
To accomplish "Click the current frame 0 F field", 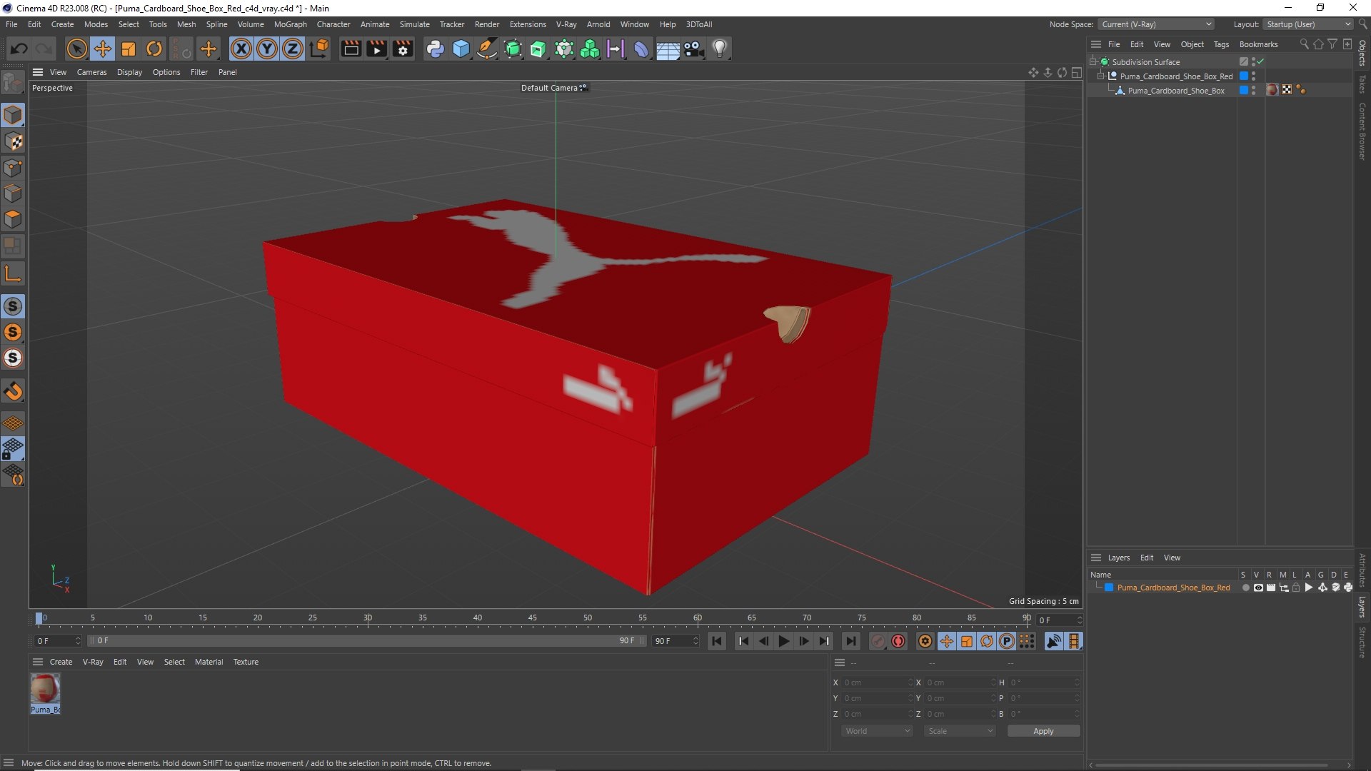I will tap(57, 641).
